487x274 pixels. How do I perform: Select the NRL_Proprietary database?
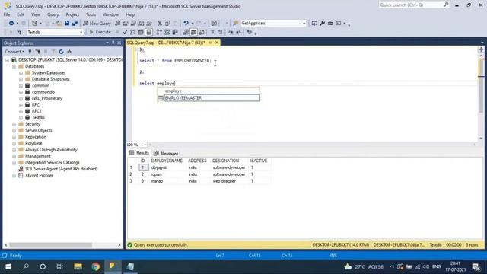point(47,98)
